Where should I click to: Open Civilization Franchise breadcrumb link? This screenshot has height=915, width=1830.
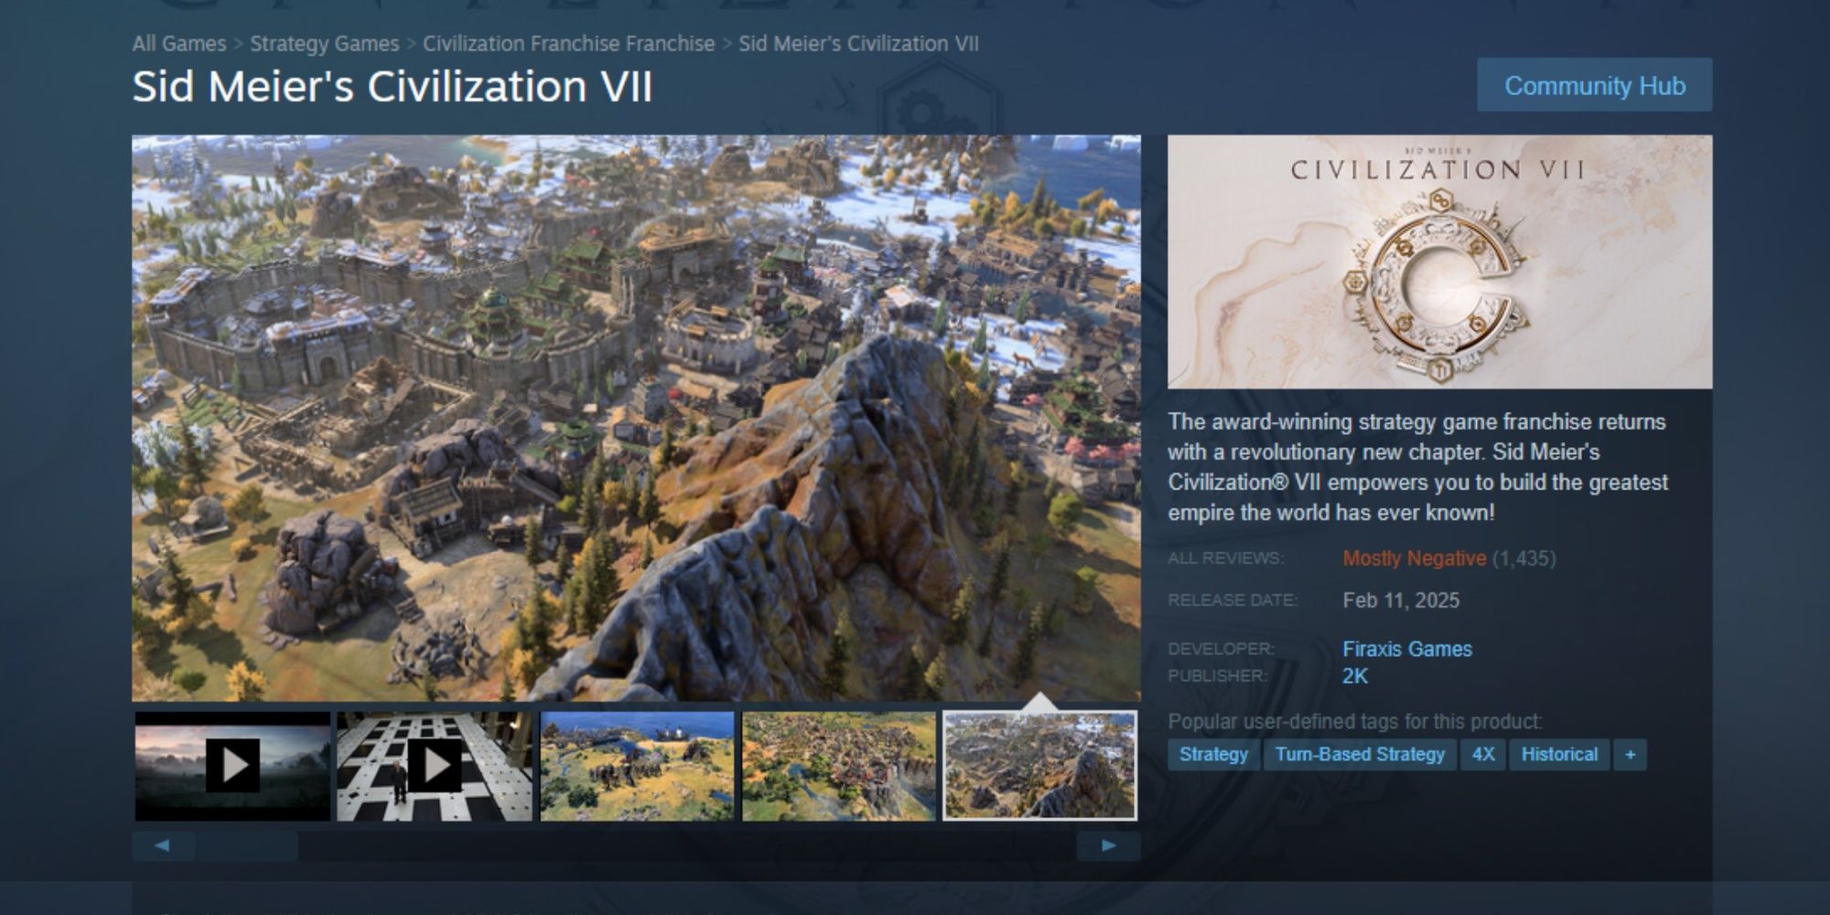click(568, 43)
